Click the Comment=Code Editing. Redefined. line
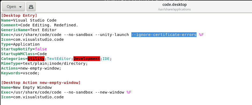The image size is (252, 105). 39,25
